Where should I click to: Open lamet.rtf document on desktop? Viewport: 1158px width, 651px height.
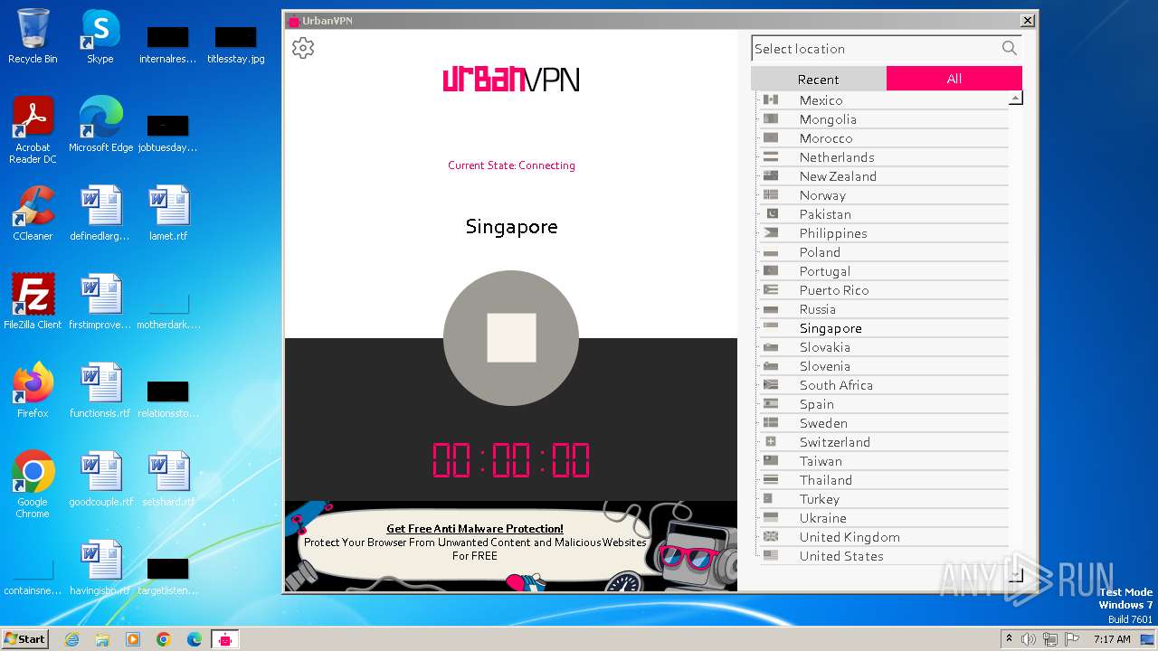coord(168,213)
